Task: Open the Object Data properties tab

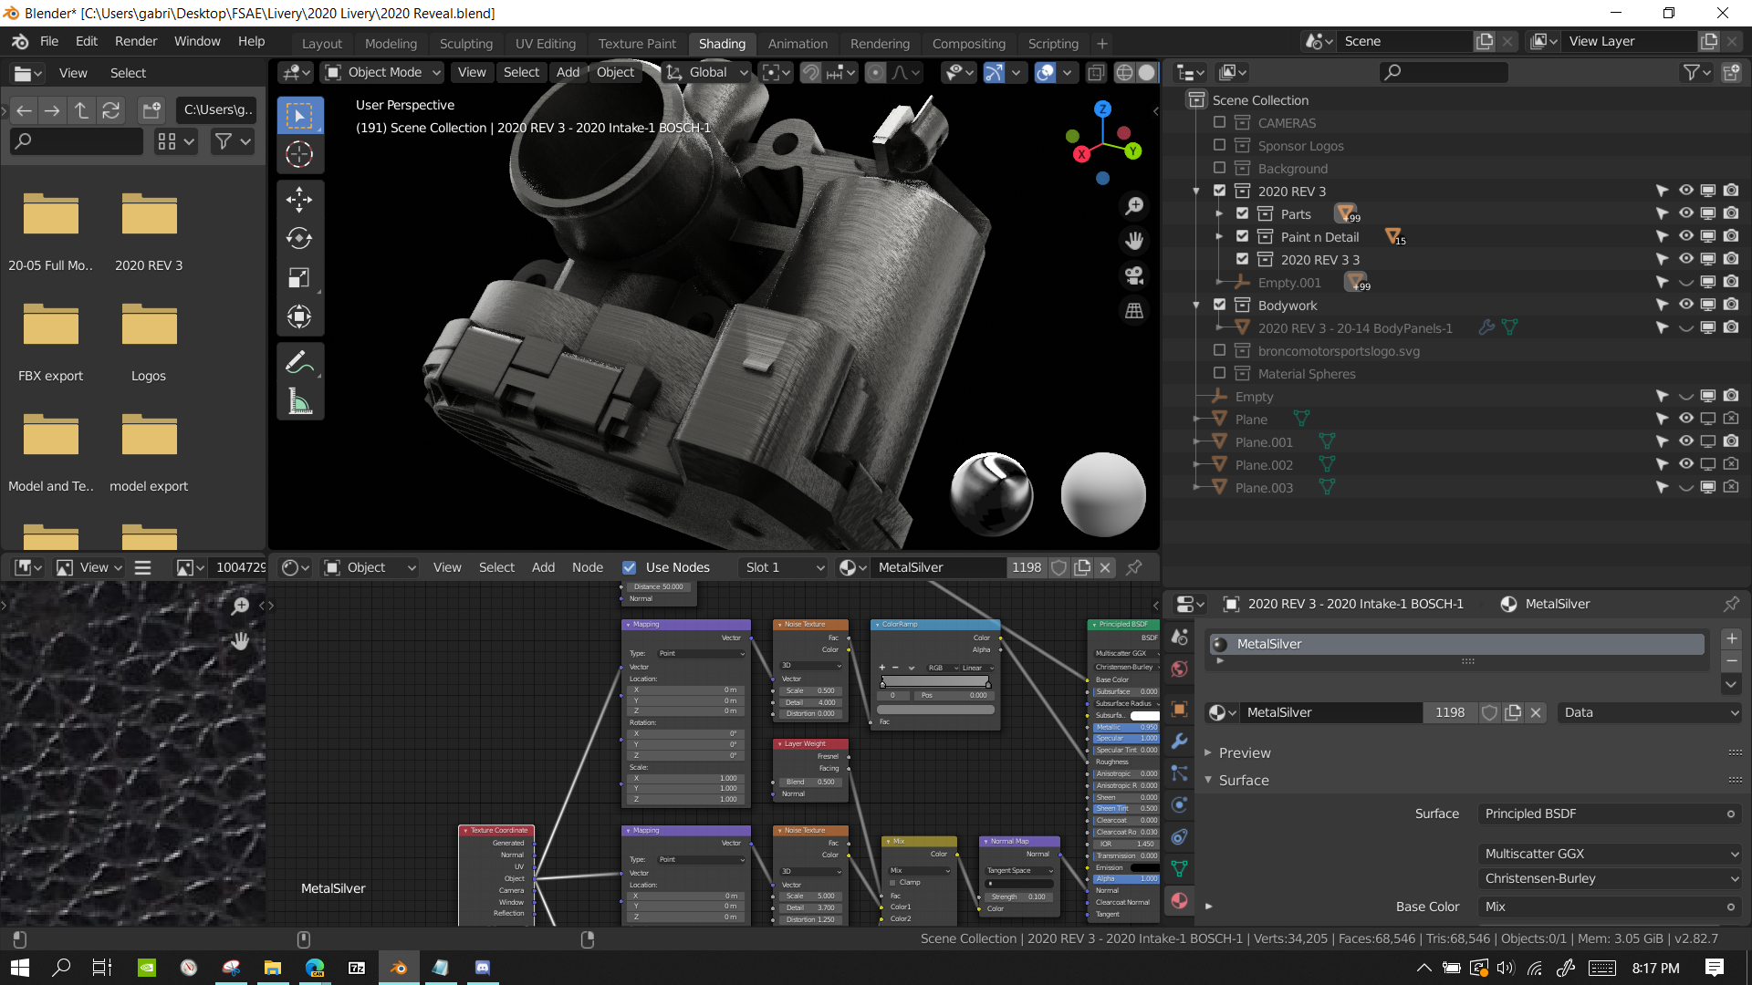Action: tap(1179, 868)
